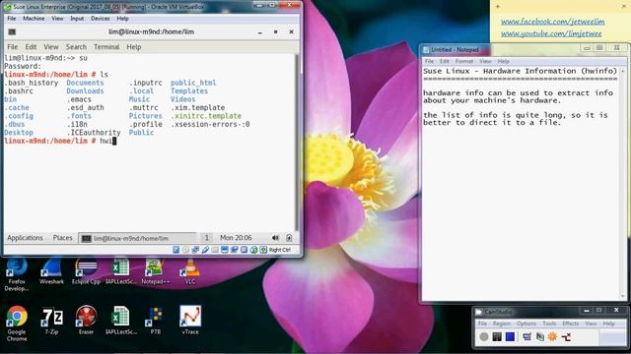Viewport: 631px width, 354px height.
Task: Click the VirtualBox USB devices indicator
Action: point(205,250)
